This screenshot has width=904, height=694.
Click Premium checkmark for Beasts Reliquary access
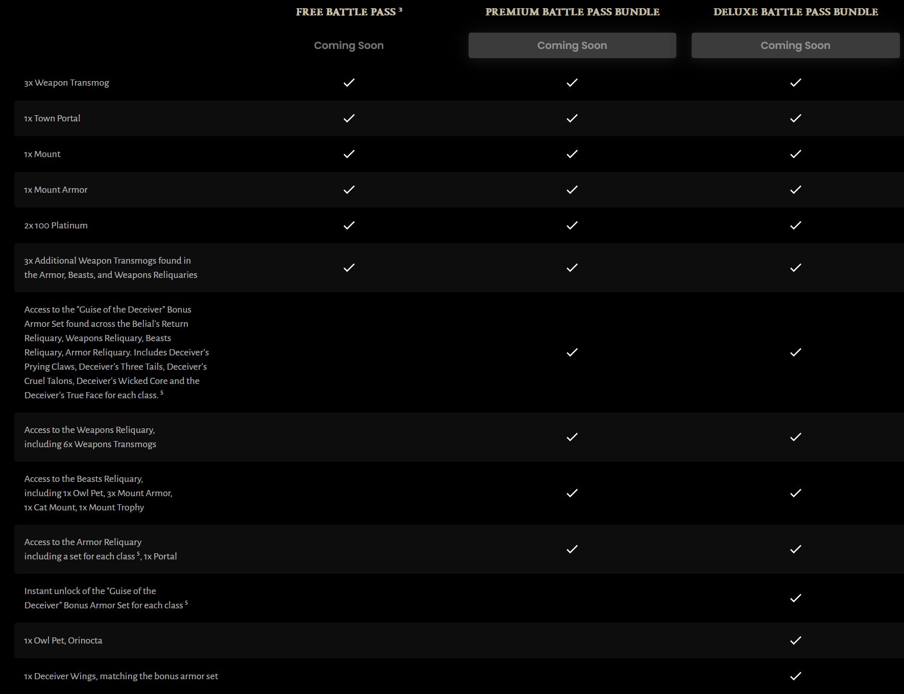(572, 493)
